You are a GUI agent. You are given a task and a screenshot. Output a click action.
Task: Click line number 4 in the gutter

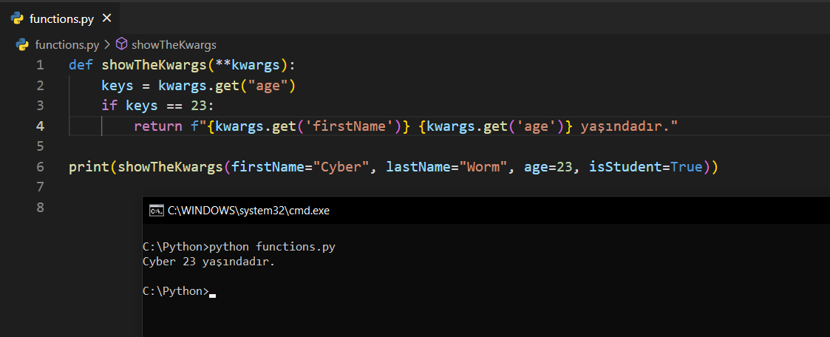coord(40,126)
